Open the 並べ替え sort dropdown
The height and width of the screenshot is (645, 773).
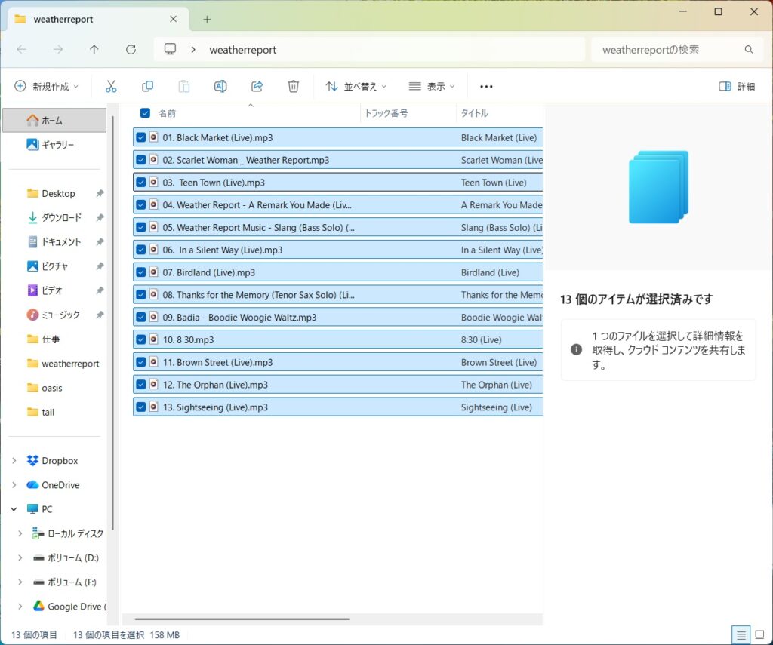(x=356, y=87)
